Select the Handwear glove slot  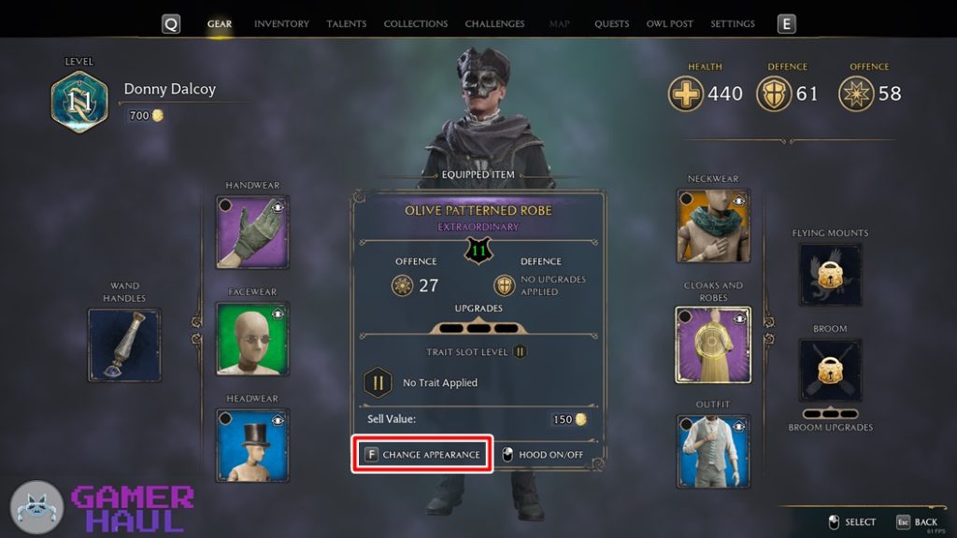coord(252,232)
